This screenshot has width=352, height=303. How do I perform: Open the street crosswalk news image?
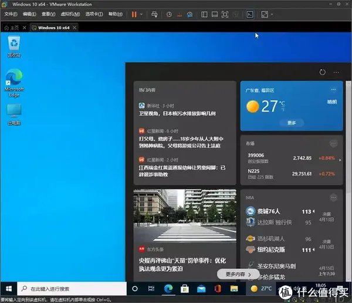coord(185,216)
